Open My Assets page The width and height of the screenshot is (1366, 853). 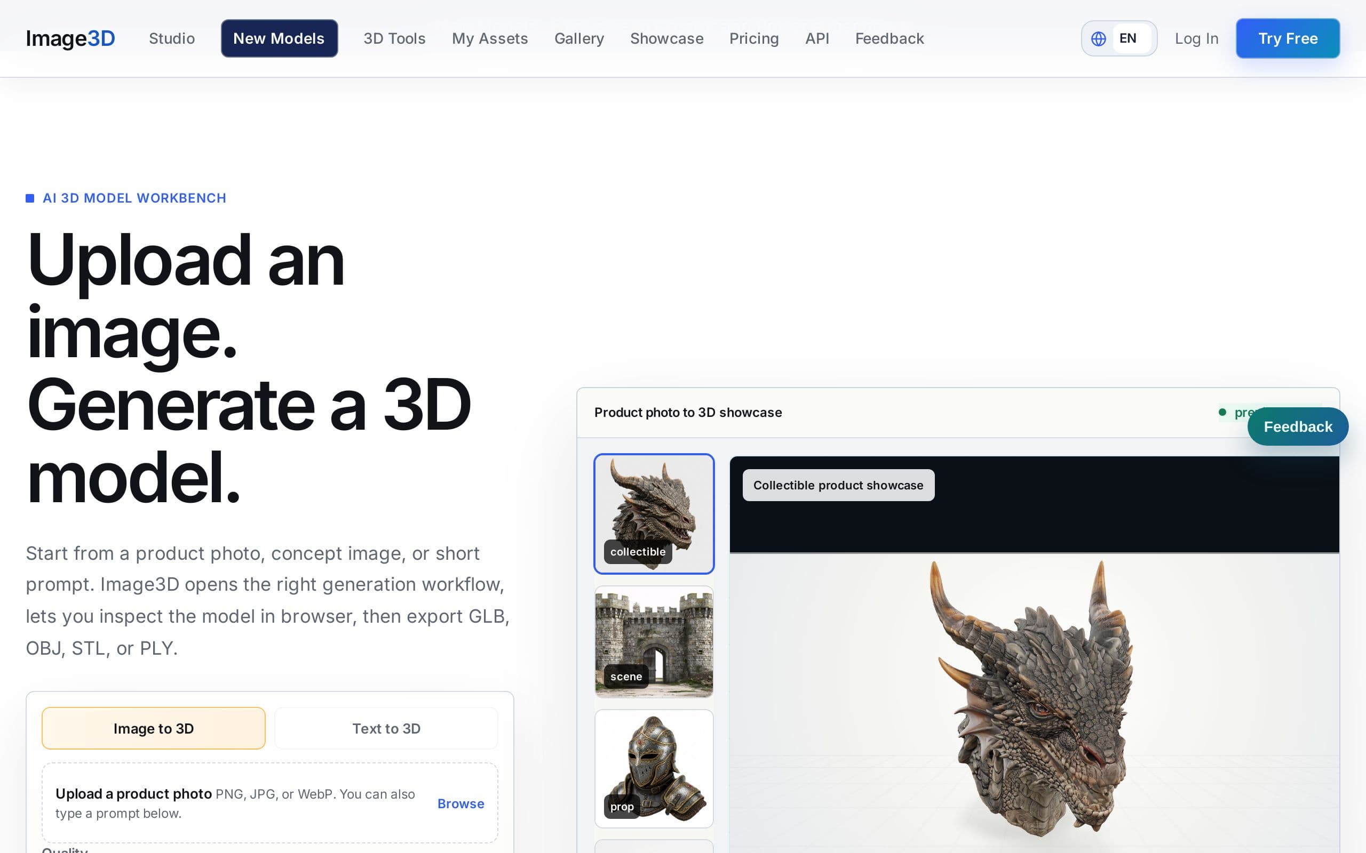click(x=489, y=38)
